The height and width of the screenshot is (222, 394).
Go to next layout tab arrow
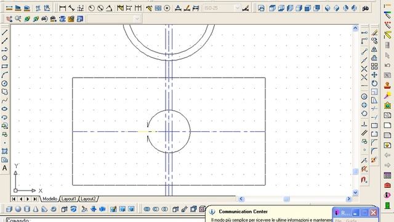tap(28, 199)
